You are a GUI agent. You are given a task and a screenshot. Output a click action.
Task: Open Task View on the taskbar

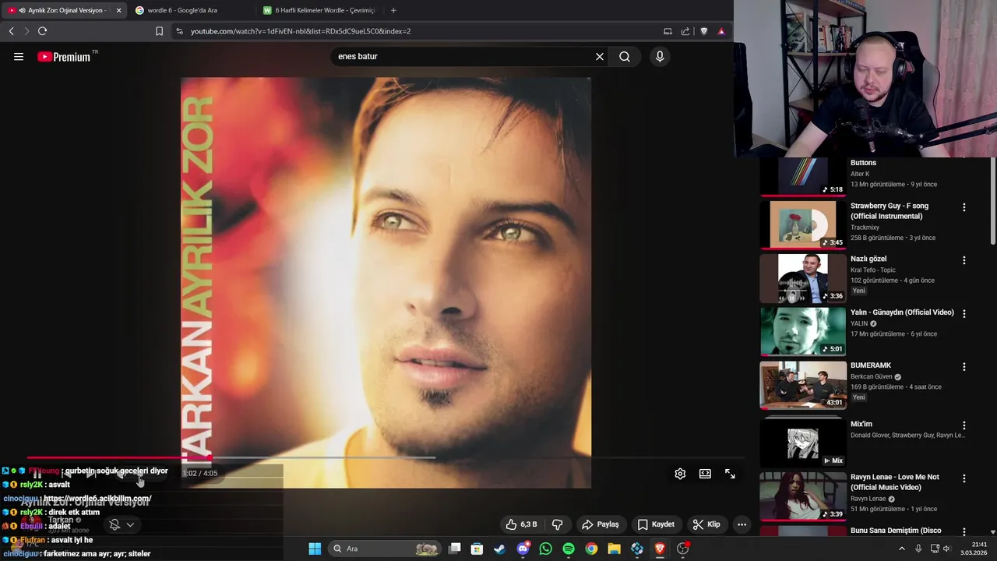(455, 549)
